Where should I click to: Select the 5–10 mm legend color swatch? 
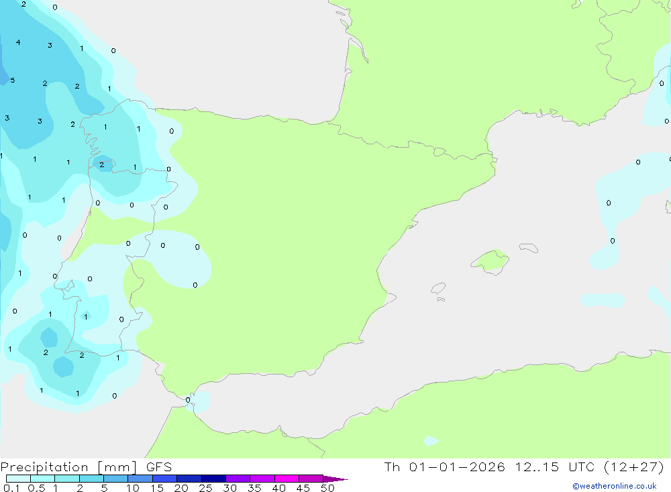point(115,479)
